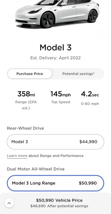Screen dimensions: 111x214
Task: Click the car's front wheel
Action: 47,20
